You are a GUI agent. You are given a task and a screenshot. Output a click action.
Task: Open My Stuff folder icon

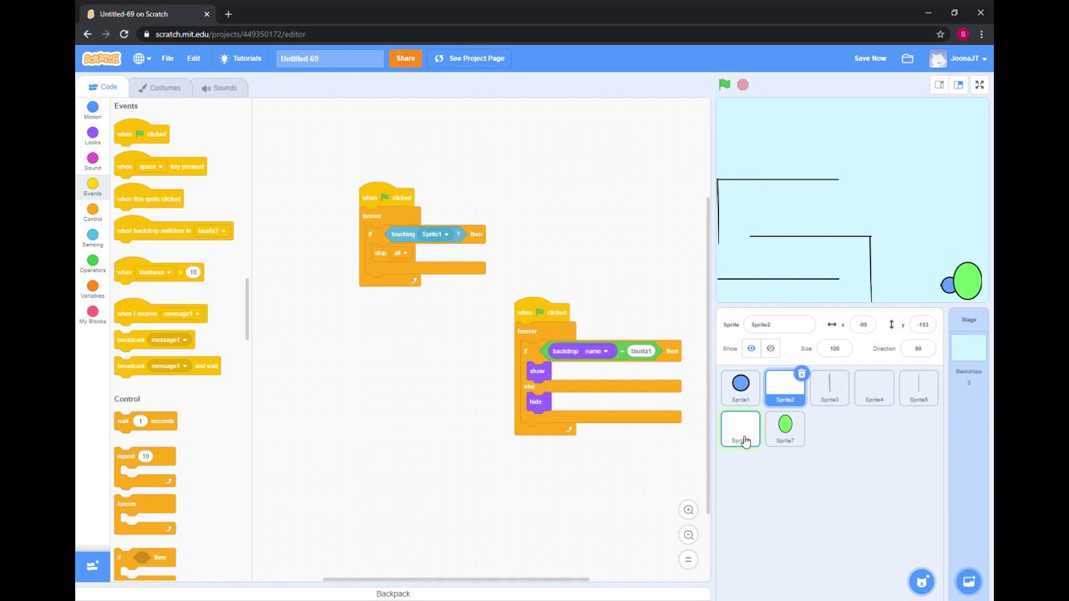[907, 58]
